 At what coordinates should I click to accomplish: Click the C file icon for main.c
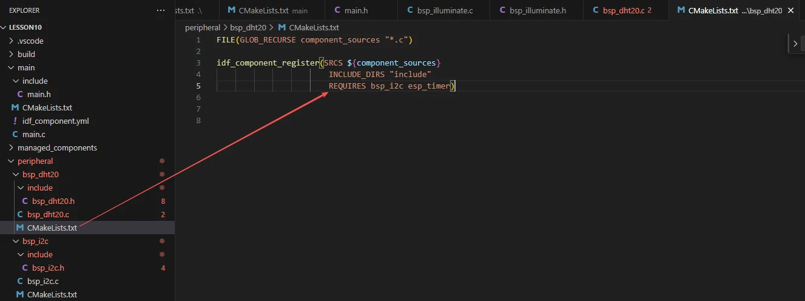(x=15, y=134)
